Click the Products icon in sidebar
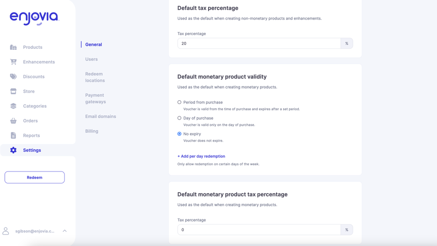Screen dimensions: 437x246 pyautogui.click(x=13, y=47)
